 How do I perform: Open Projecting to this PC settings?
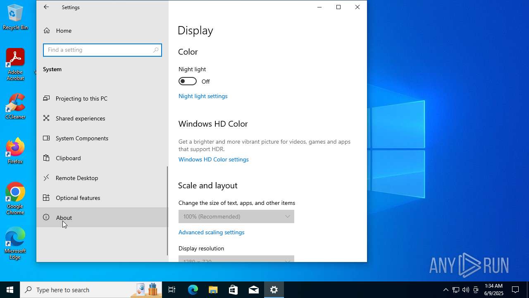pyautogui.click(x=102, y=99)
